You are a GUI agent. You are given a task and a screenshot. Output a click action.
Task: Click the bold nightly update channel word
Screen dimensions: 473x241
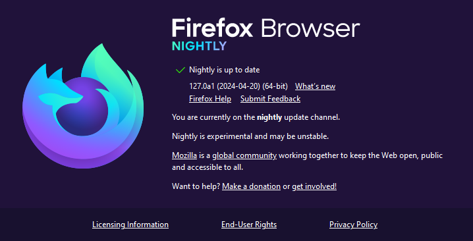tap(269, 117)
